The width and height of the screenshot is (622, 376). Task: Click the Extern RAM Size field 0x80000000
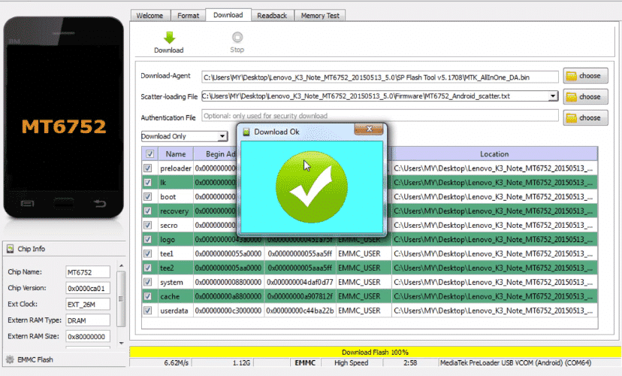coord(88,336)
